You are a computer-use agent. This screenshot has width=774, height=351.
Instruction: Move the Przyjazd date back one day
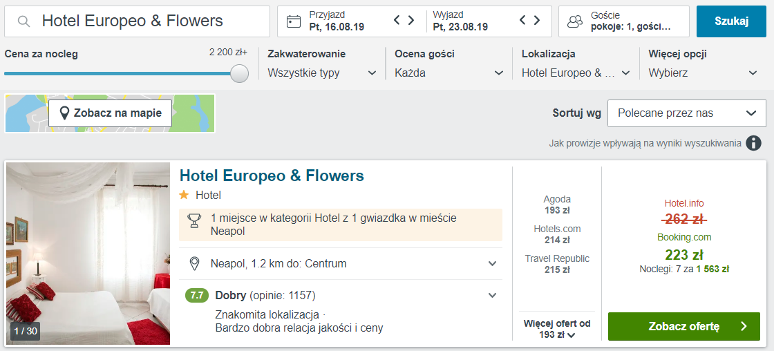pyautogui.click(x=397, y=20)
